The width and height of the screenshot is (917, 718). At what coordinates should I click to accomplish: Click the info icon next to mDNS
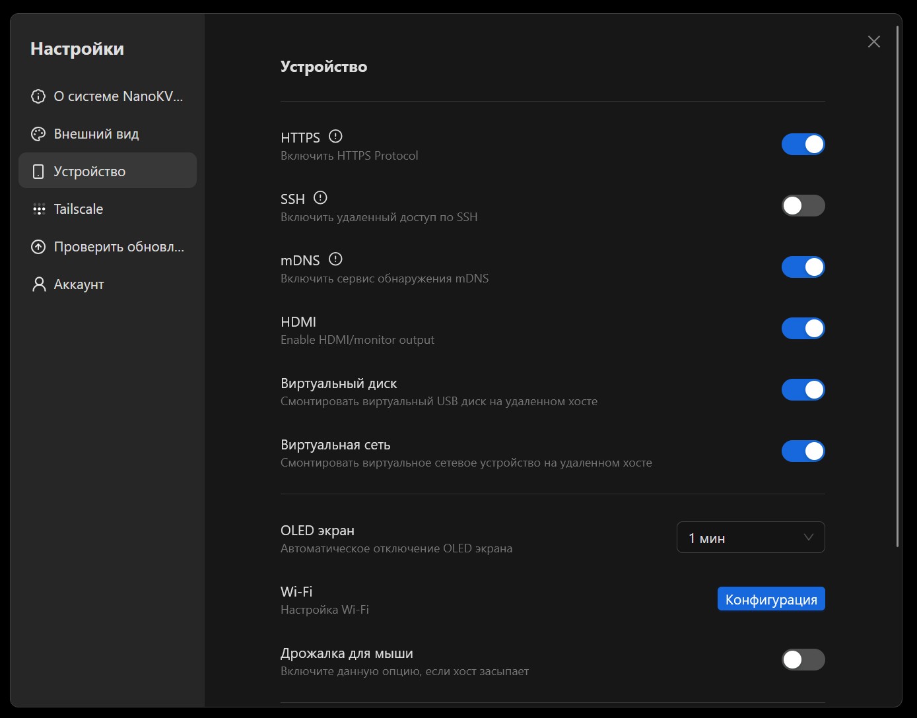(335, 259)
